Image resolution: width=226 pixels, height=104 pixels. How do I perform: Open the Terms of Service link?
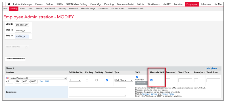tap(150, 94)
